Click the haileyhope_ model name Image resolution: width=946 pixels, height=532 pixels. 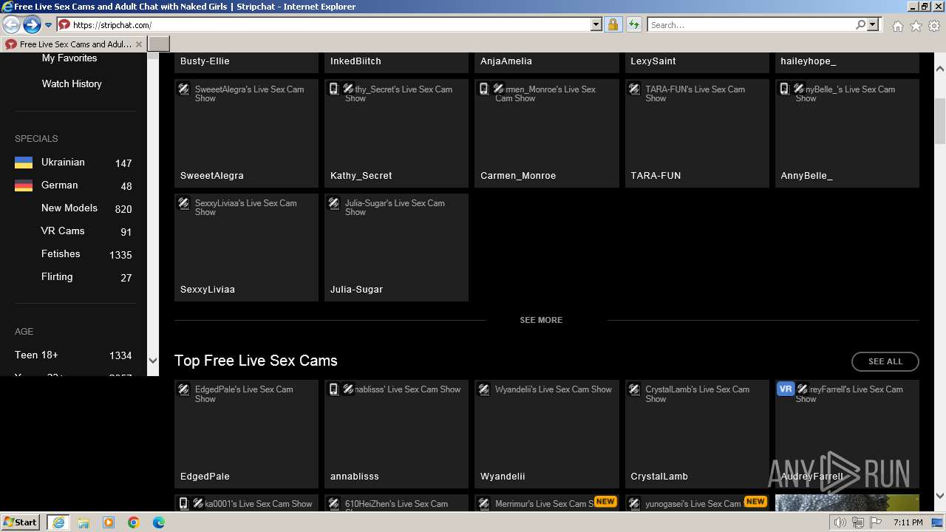809,61
